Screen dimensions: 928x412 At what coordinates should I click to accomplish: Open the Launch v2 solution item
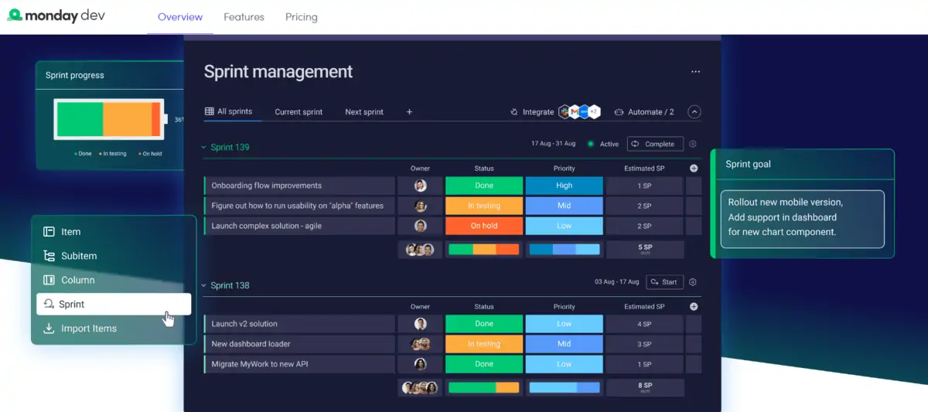(299, 324)
